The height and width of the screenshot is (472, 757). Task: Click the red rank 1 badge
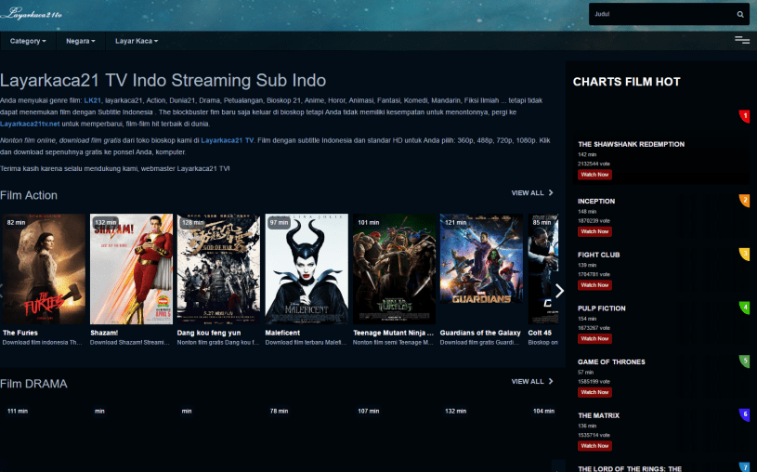point(744,116)
